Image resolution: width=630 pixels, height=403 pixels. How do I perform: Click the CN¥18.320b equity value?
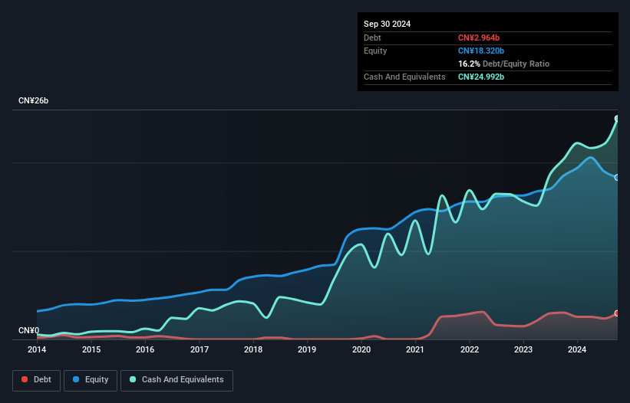tap(481, 51)
